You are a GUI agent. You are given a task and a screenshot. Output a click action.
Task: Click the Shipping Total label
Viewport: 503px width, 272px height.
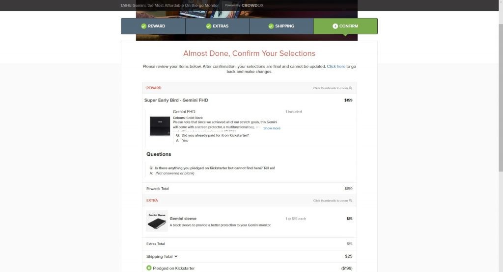(160, 256)
